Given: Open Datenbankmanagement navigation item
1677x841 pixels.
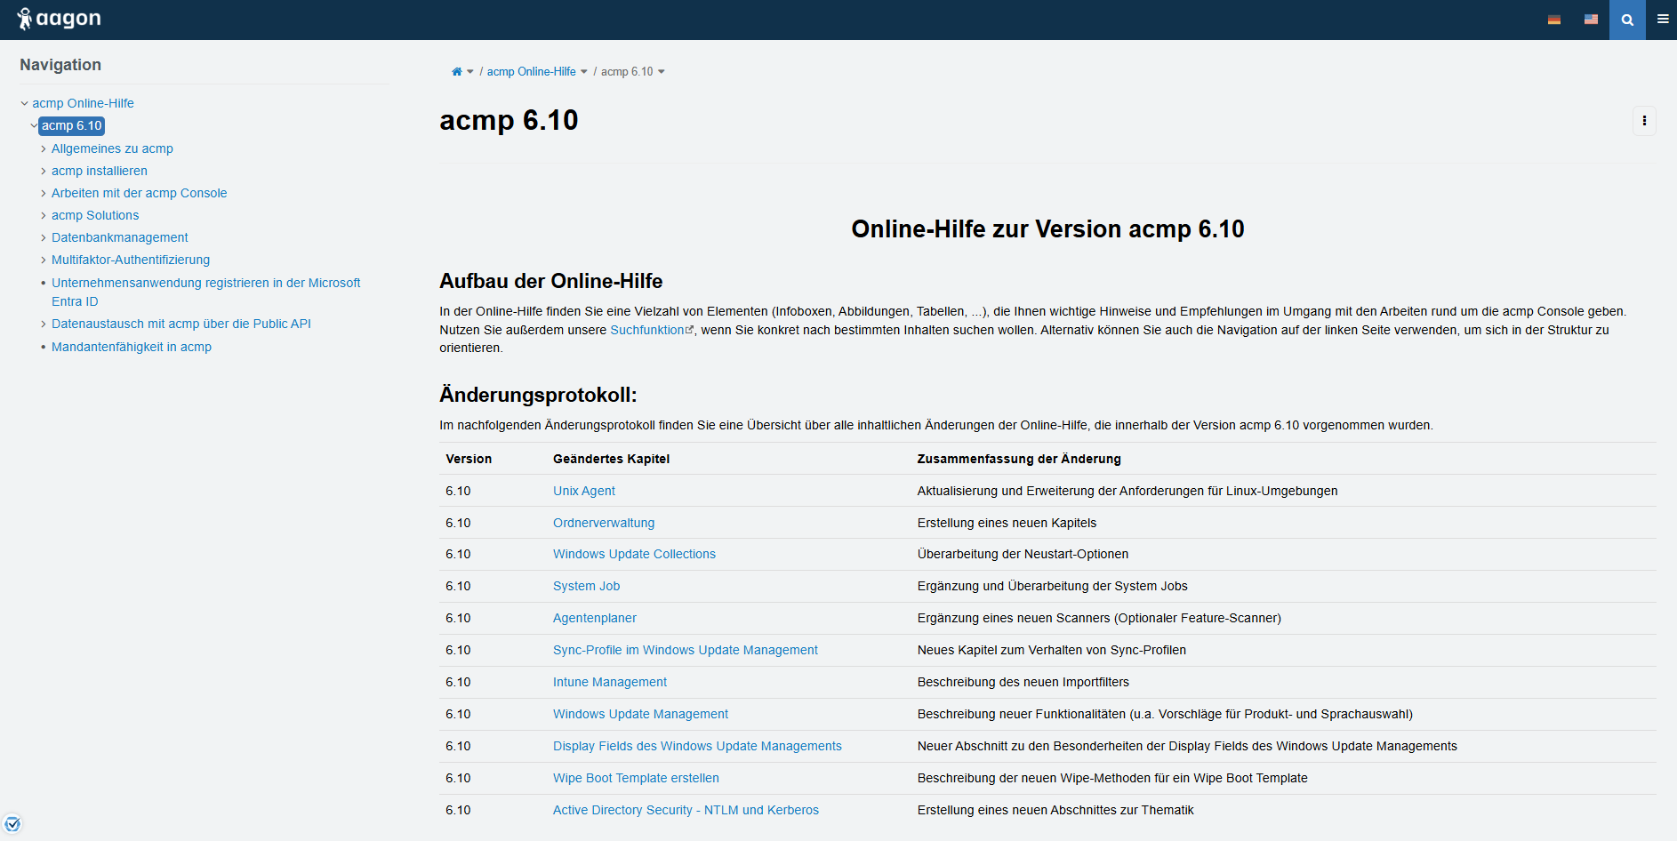Looking at the screenshot, I should (x=120, y=237).
